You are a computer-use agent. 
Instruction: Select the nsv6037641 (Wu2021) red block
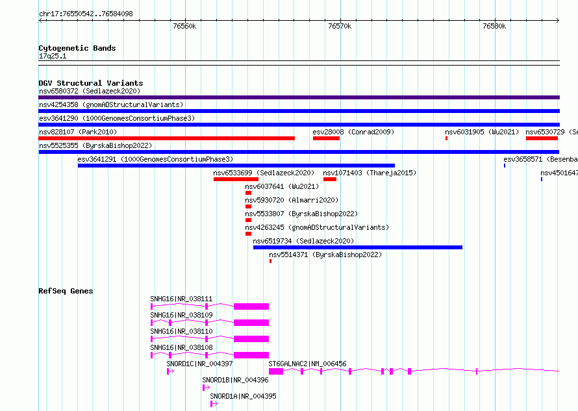pos(248,193)
